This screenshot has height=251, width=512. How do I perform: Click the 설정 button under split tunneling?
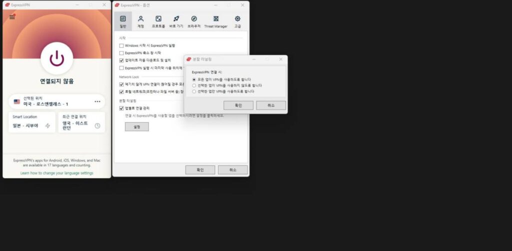click(136, 127)
